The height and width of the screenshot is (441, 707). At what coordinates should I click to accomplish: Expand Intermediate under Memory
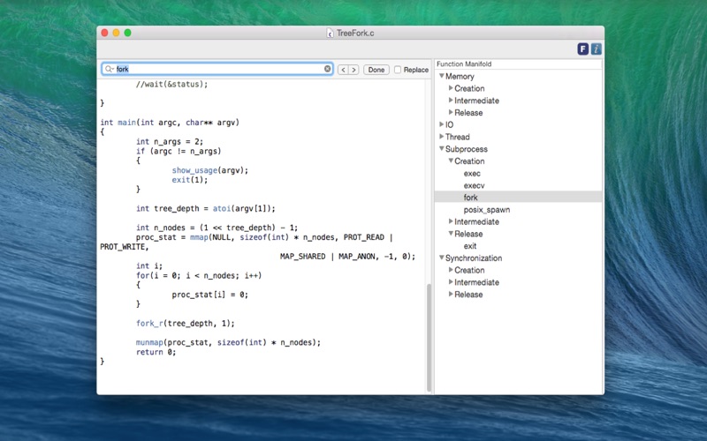(451, 101)
